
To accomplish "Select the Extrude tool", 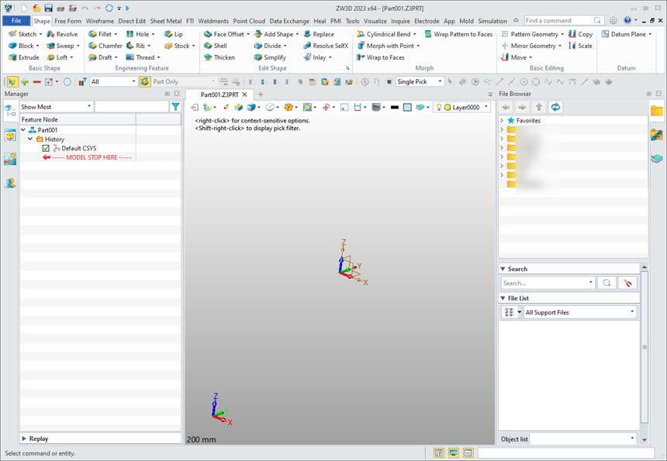I will 24,57.
